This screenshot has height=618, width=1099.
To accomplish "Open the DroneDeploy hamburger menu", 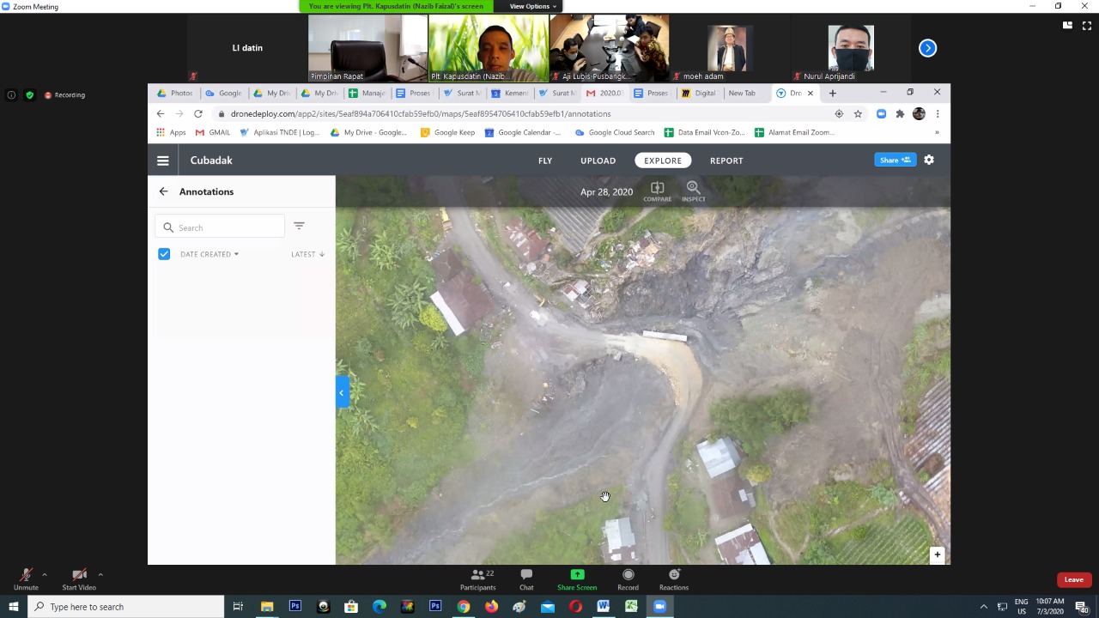I will 162,161.
